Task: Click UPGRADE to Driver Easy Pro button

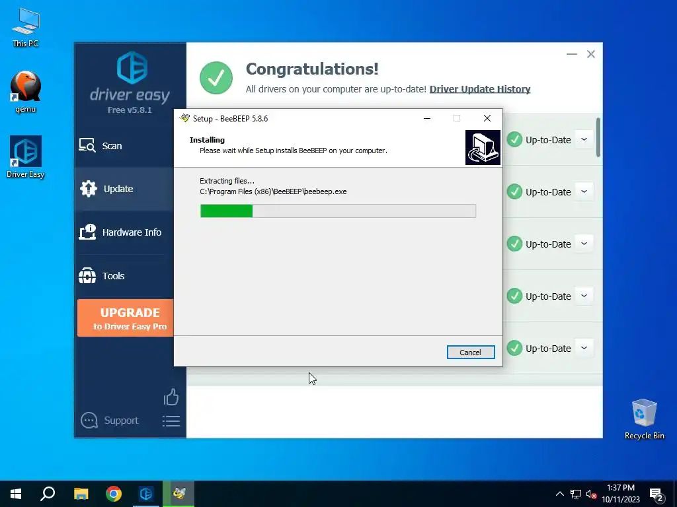Action: [x=126, y=318]
